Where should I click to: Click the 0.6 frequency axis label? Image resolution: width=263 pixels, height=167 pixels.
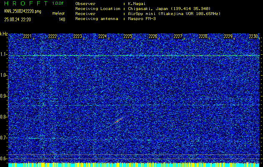3,159
